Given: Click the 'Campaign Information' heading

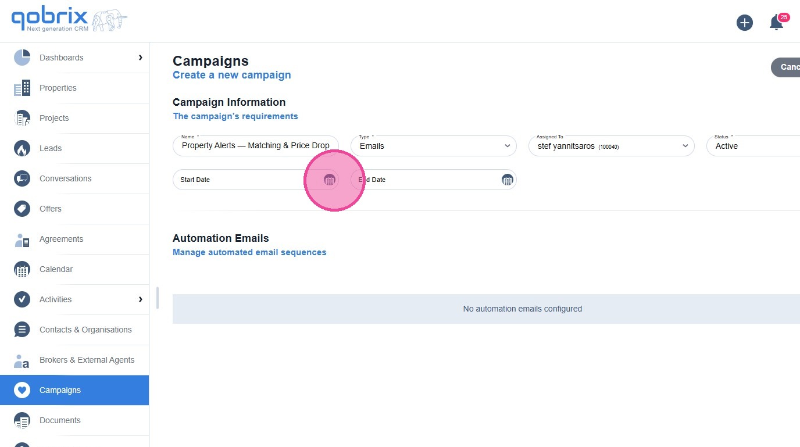Looking at the screenshot, I should click(x=229, y=102).
